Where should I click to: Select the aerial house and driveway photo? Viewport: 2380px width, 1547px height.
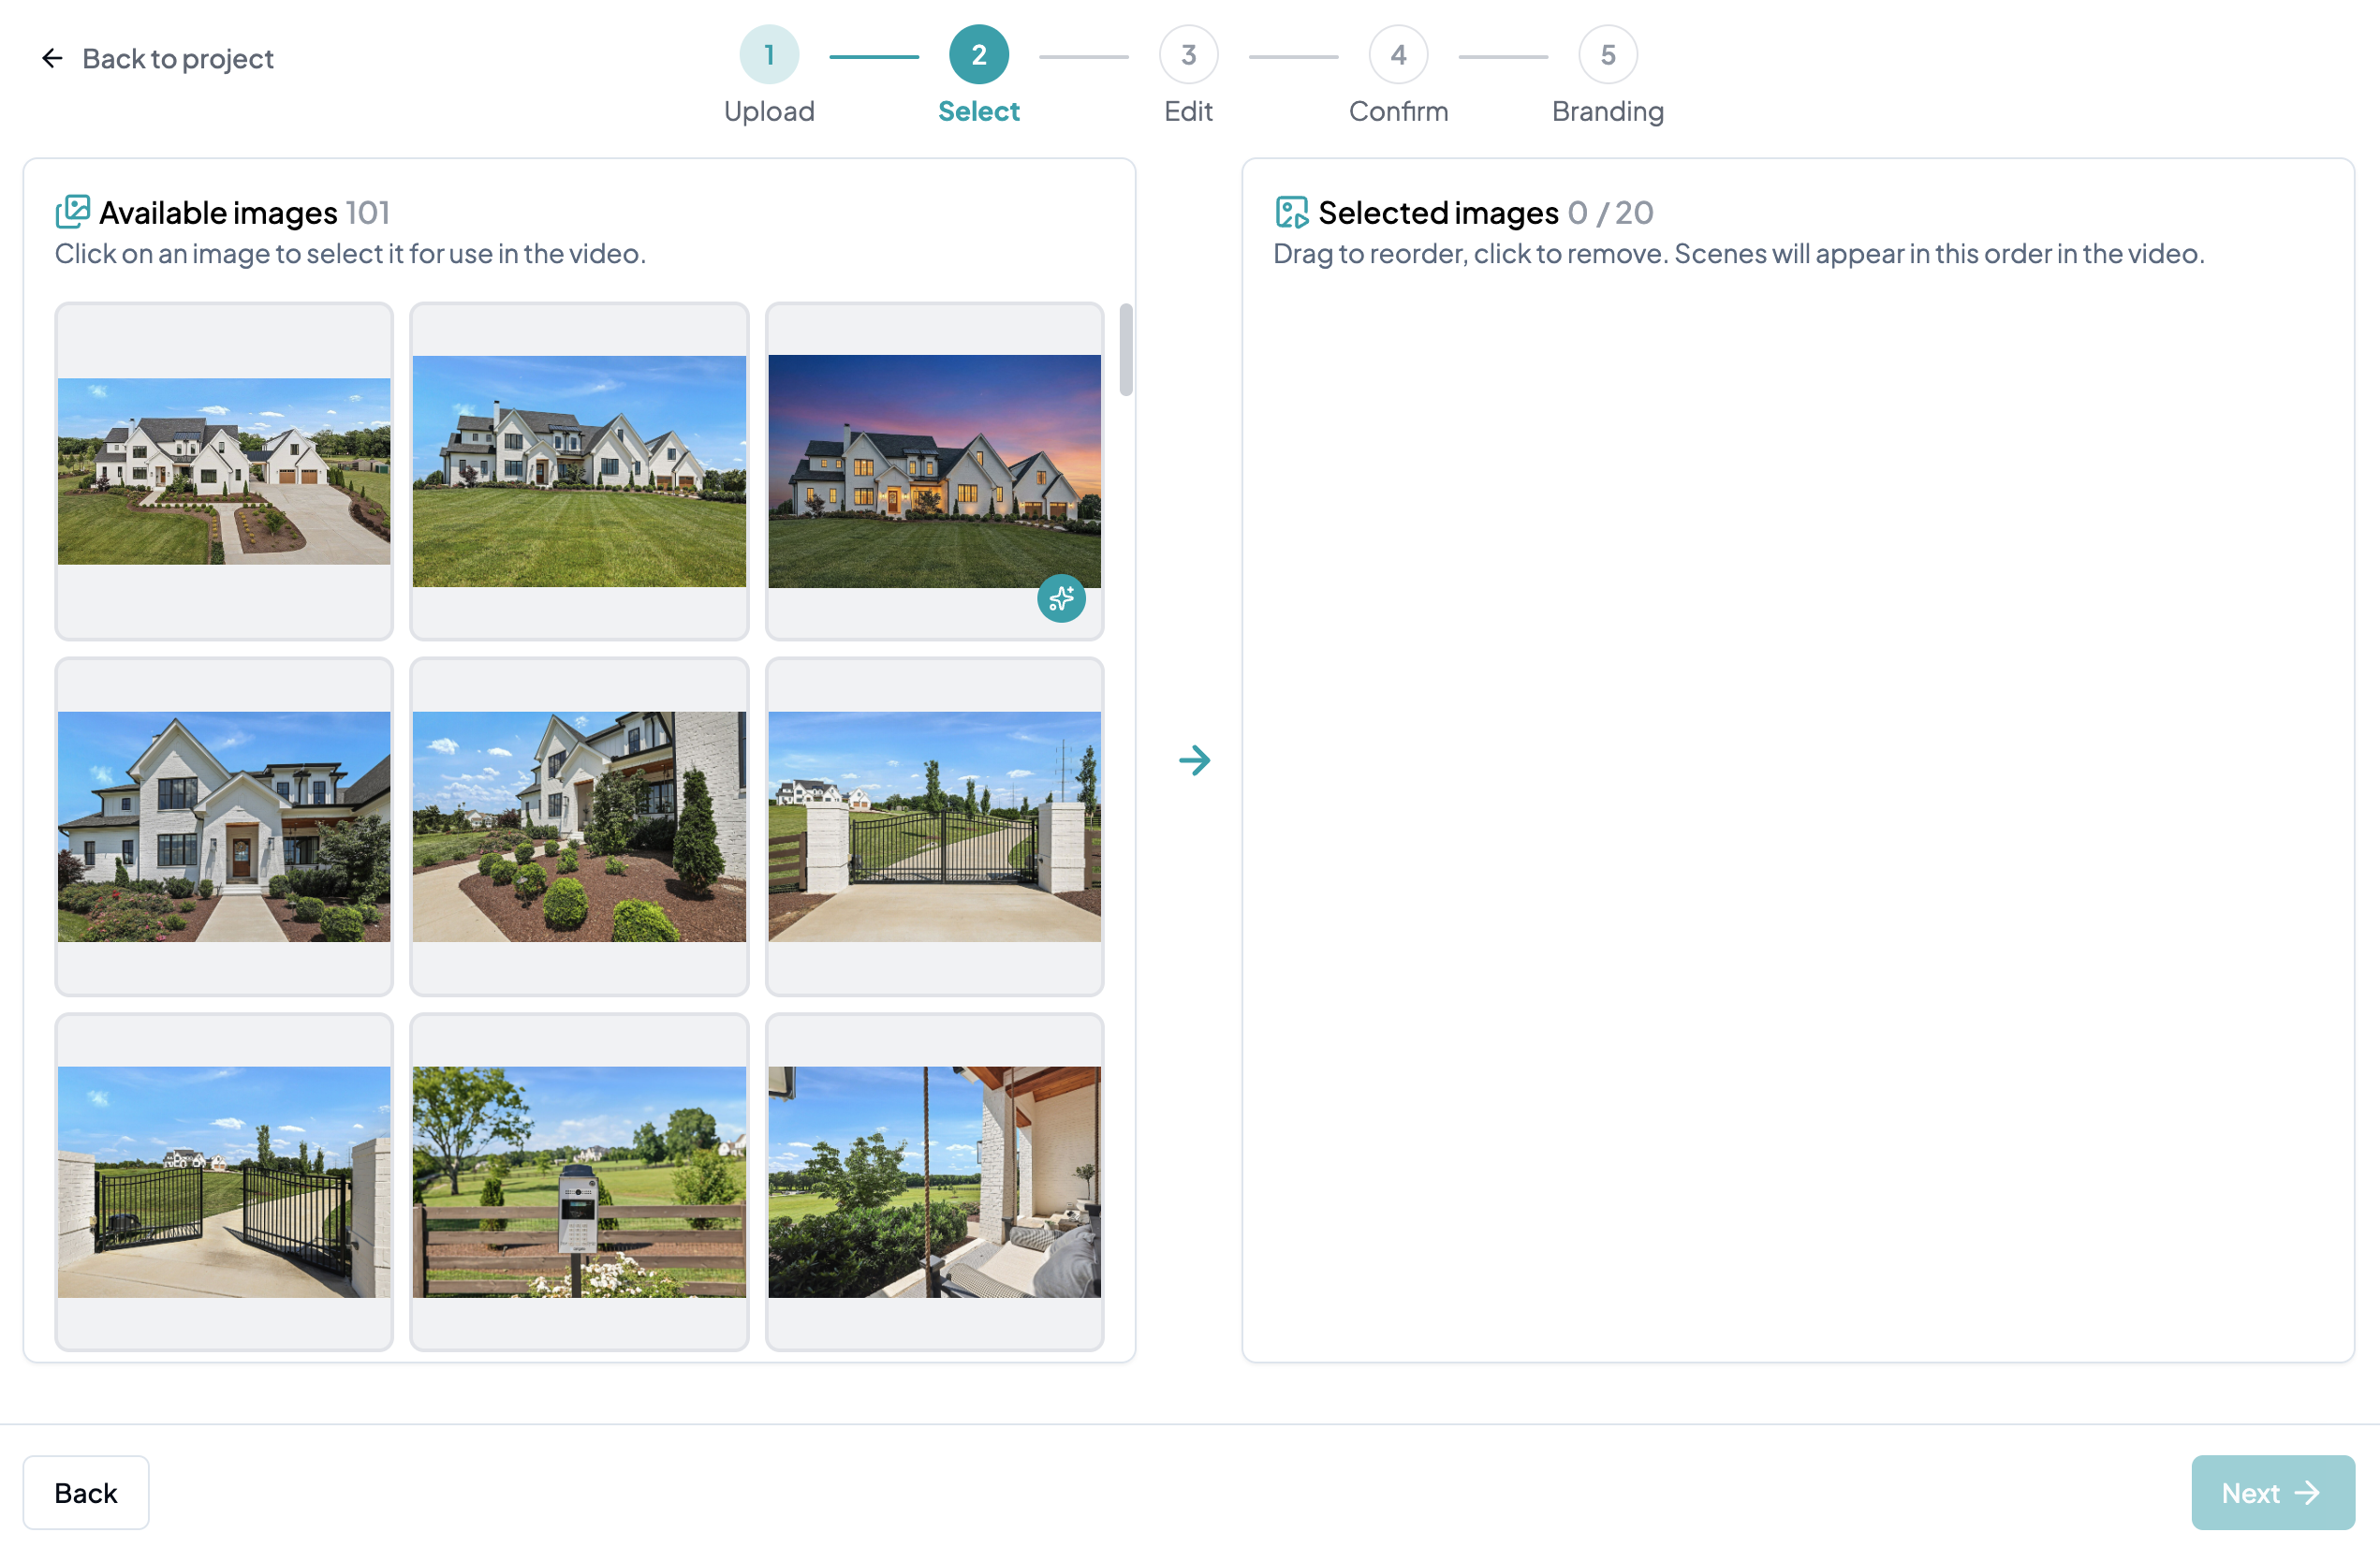[x=224, y=471]
